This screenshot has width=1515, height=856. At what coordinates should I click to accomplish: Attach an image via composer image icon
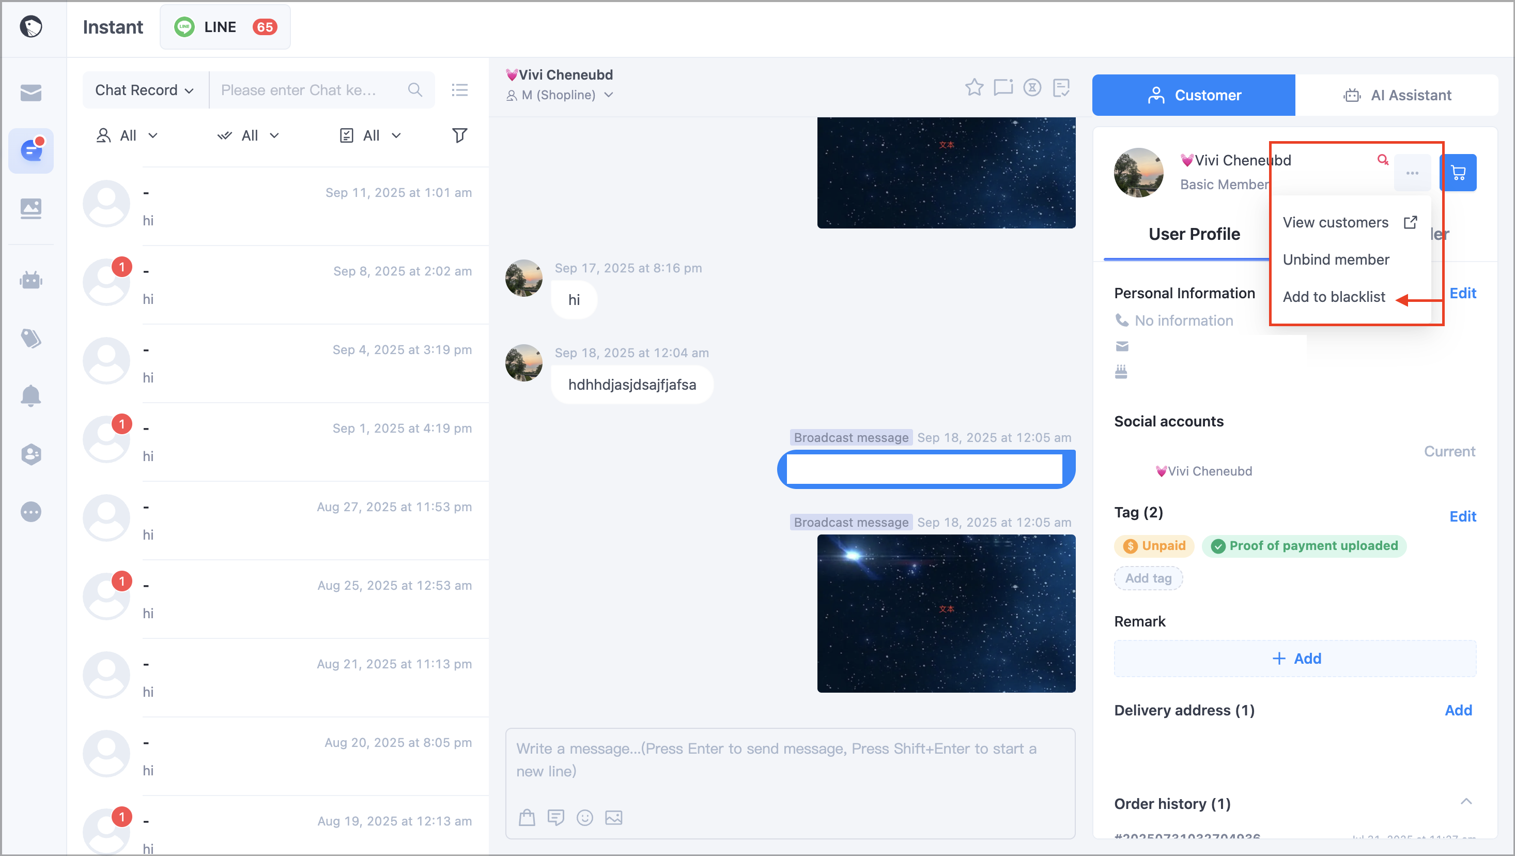pos(613,817)
